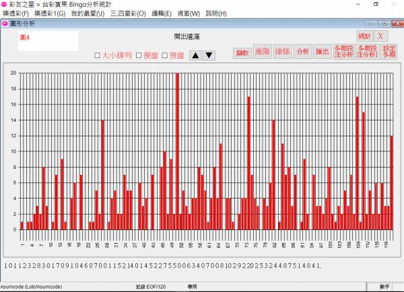Enable the 大小排列 checkbox
Viewport: 404px width, 292px height.
(98, 55)
